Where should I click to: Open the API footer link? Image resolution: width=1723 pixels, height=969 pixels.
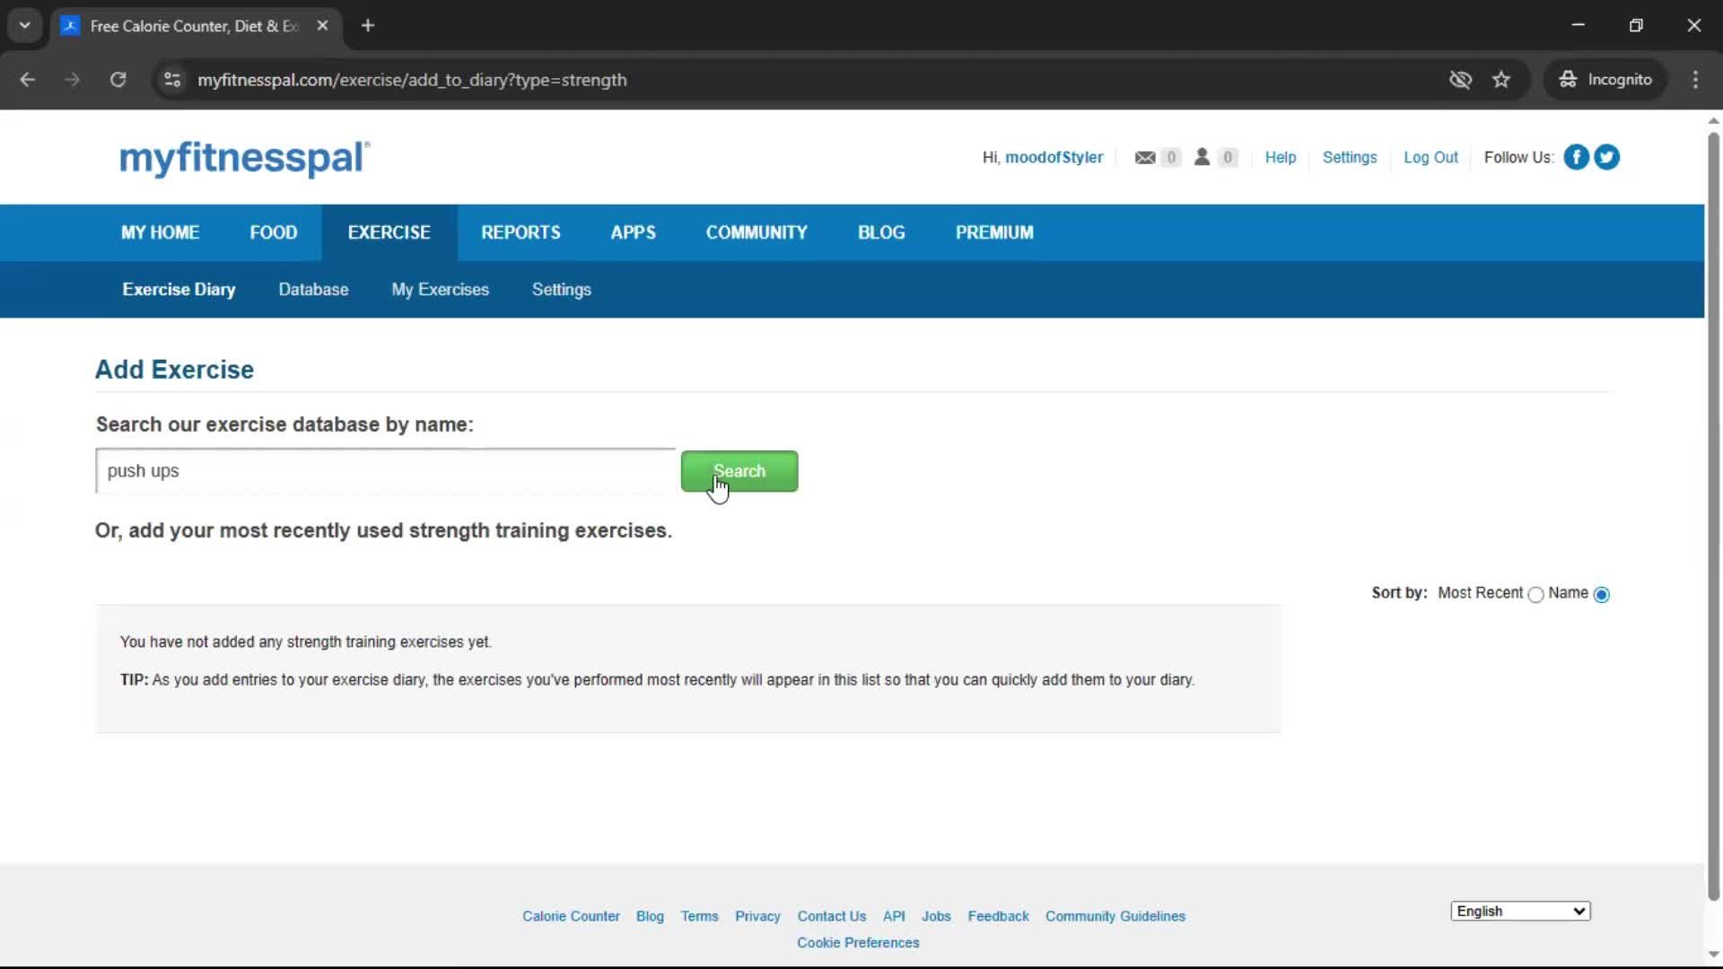pos(894,916)
